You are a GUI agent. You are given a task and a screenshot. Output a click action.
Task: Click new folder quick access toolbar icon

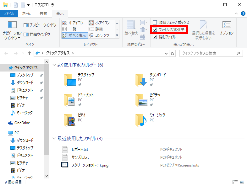(23, 5)
